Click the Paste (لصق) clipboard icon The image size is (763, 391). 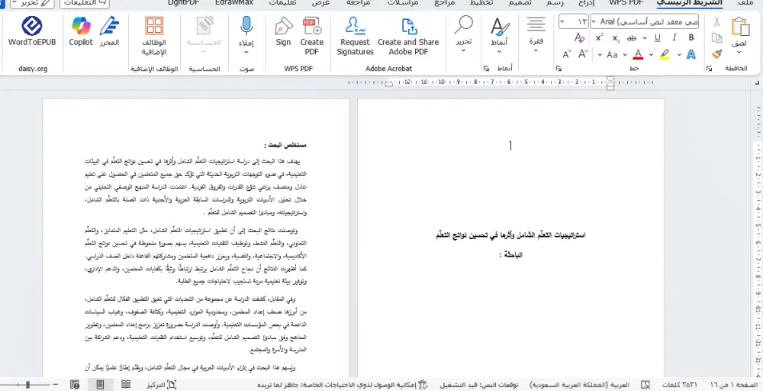[x=740, y=27]
